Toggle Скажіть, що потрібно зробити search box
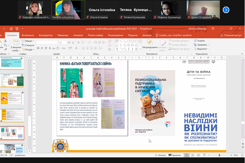Image resolution: width=245 pixels, height=163 pixels. [173, 35]
